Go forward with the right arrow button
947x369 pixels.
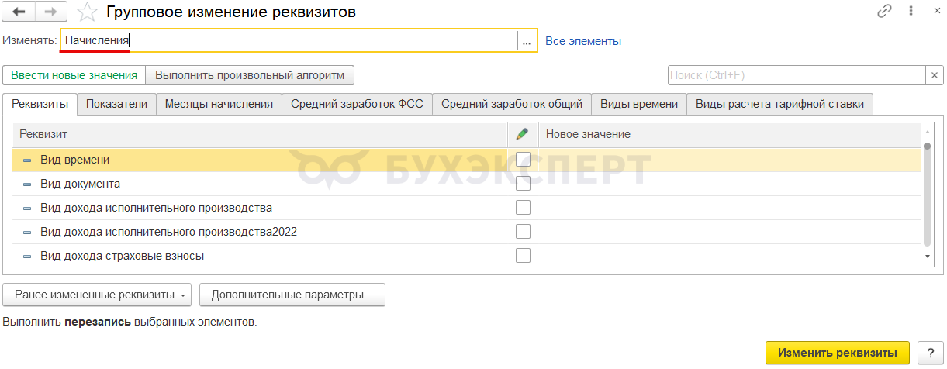[x=50, y=12]
